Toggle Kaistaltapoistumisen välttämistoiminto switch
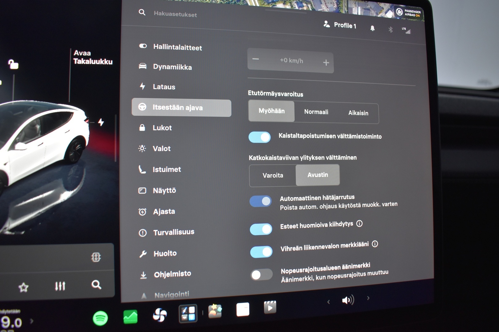499x332 pixels. point(260,137)
